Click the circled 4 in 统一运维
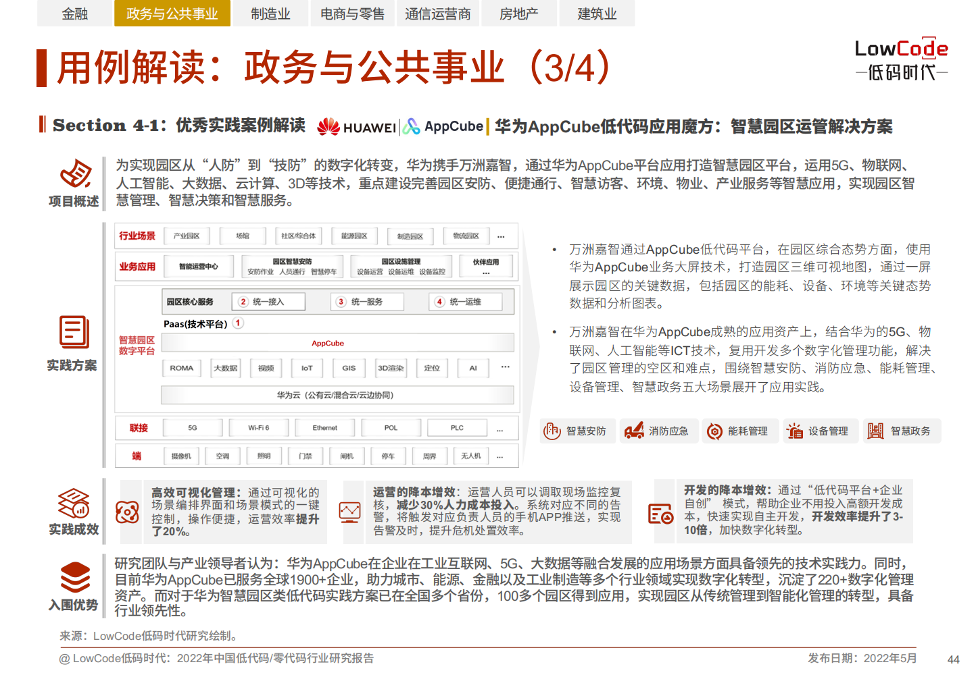This screenshot has height=675, width=976. point(439,302)
